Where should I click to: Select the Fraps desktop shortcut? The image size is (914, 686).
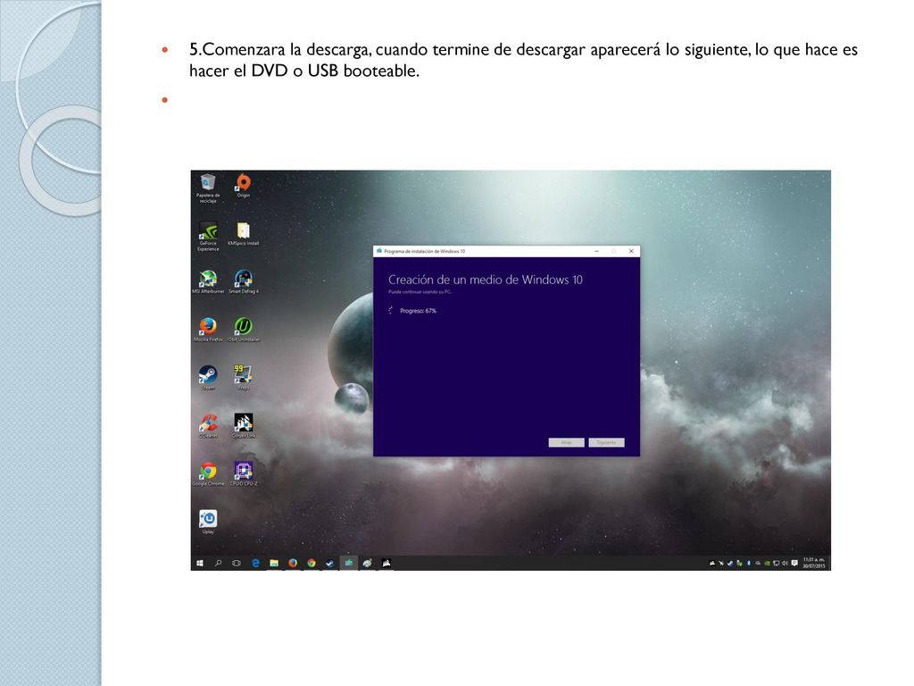243,378
